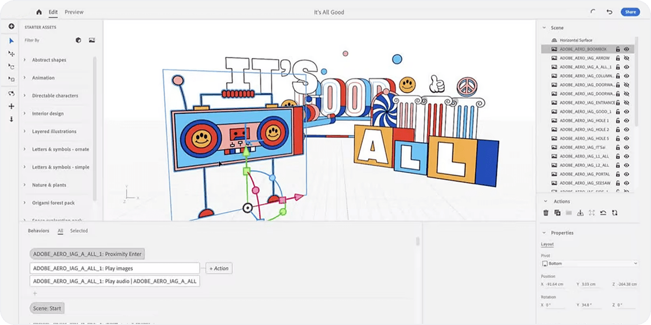The image size is (651, 325).
Task: Filter starter assets by 3D objects
Action: pyautogui.click(x=79, y=40)
